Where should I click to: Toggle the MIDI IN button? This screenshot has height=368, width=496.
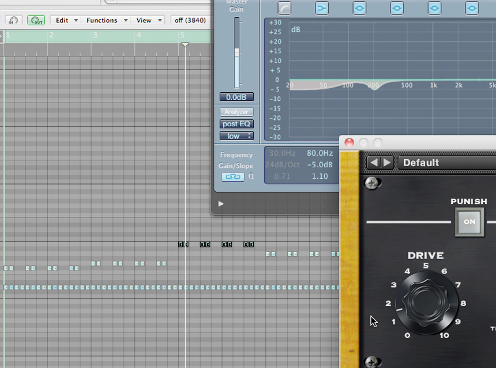click(13, 20)
